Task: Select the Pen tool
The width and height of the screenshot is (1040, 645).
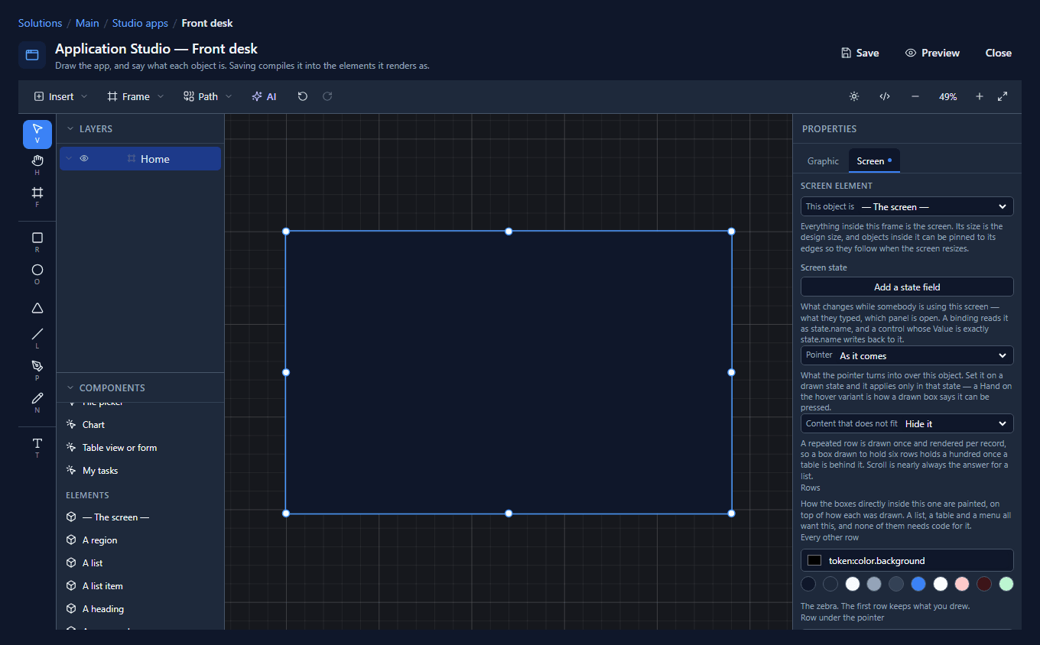Action: coord(37,371)
